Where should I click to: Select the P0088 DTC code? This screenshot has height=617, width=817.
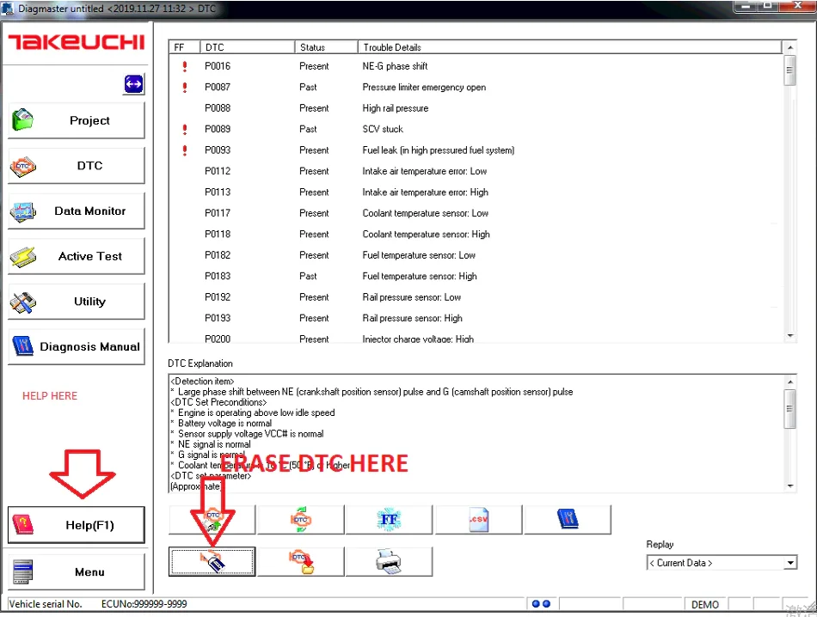pyautogui.click(x=218, y=108)
